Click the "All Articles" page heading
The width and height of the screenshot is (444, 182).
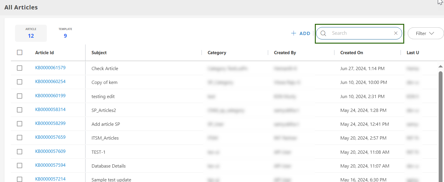[x=21, y=7]
